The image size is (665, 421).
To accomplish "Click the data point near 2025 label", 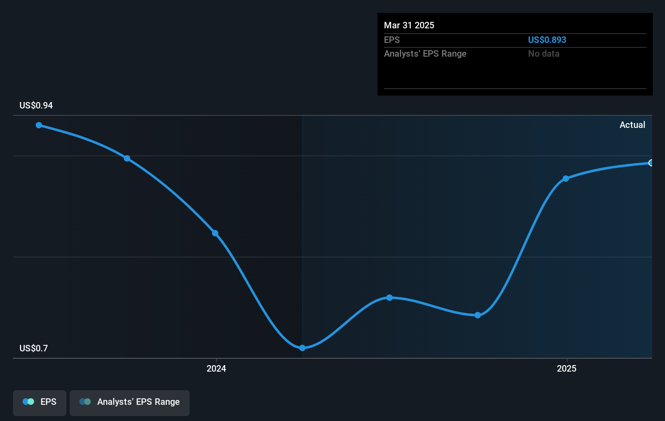I will 566,179.
